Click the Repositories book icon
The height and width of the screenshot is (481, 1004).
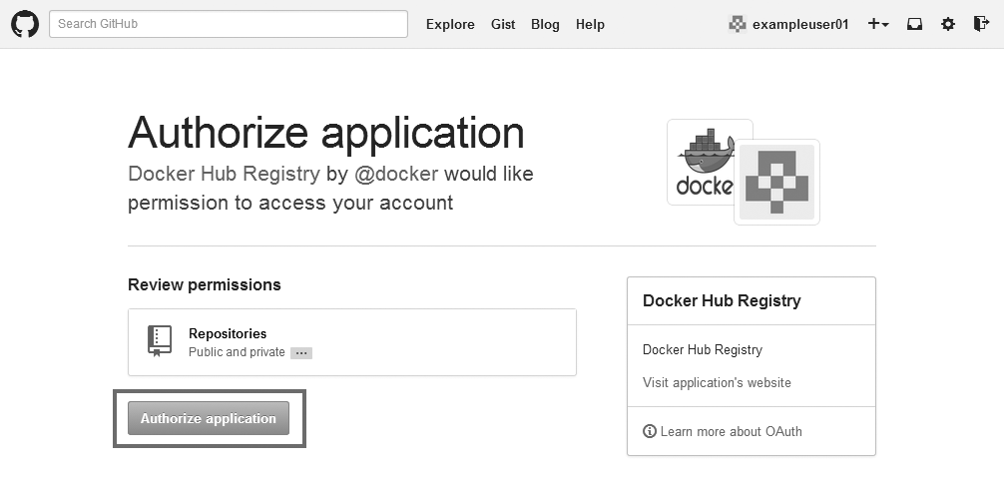click(x=160, y=341)
